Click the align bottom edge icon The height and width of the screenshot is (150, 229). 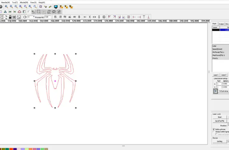[149, 17]
